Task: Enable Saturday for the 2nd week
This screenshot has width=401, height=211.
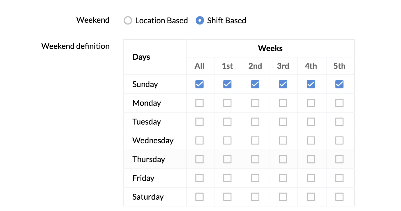Action: pos(255,197)
